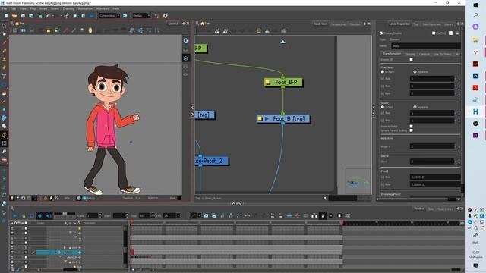Select the Locked scale radio button
The height and width of the screenshot is (273, 486).
383,107
